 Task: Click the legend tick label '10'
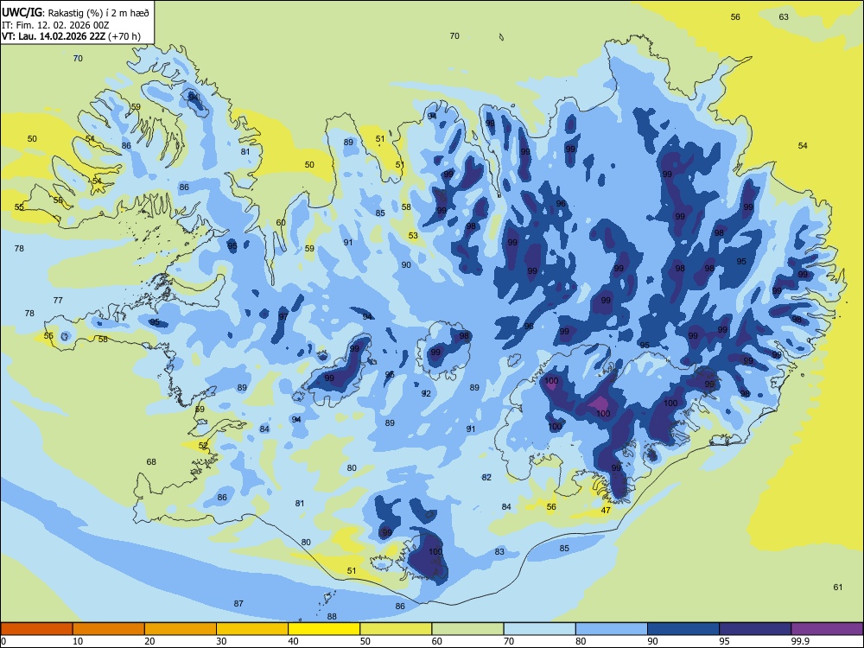[x=79, y=641]
